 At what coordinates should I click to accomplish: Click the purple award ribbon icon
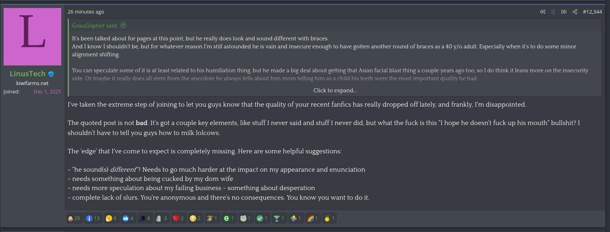[553, 12]
